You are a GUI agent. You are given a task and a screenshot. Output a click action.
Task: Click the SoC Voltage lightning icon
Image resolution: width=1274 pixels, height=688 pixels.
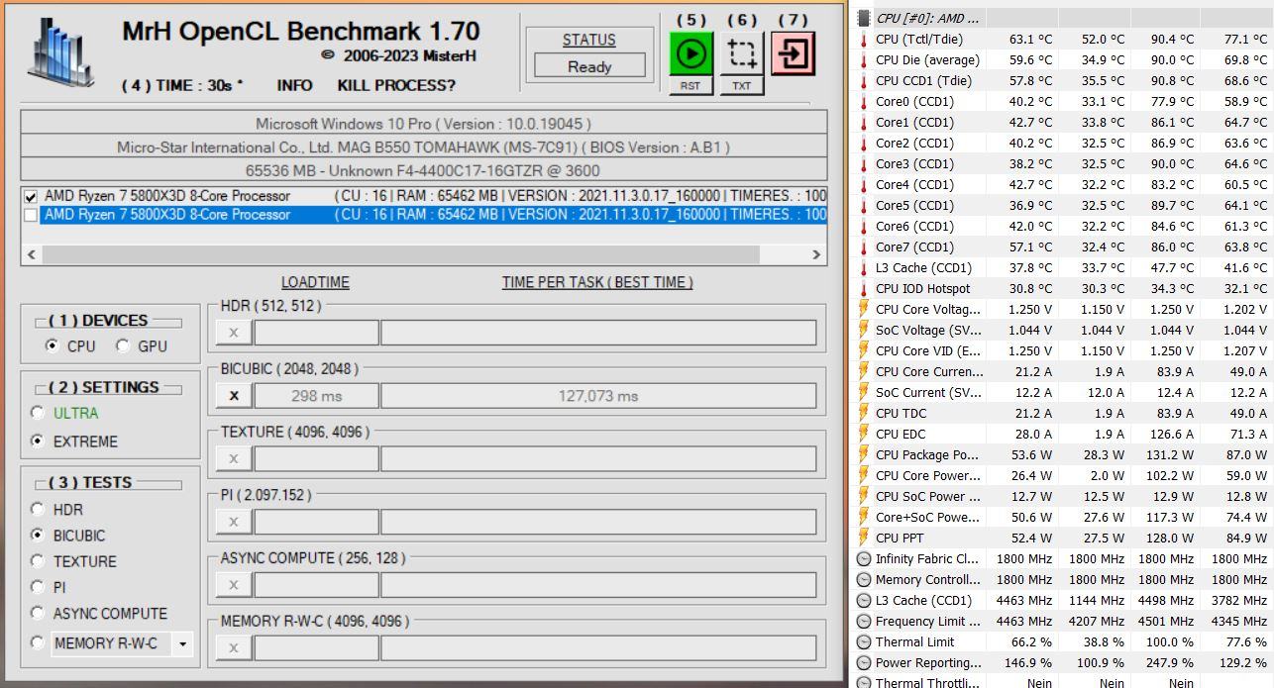[x=864, y=331]
